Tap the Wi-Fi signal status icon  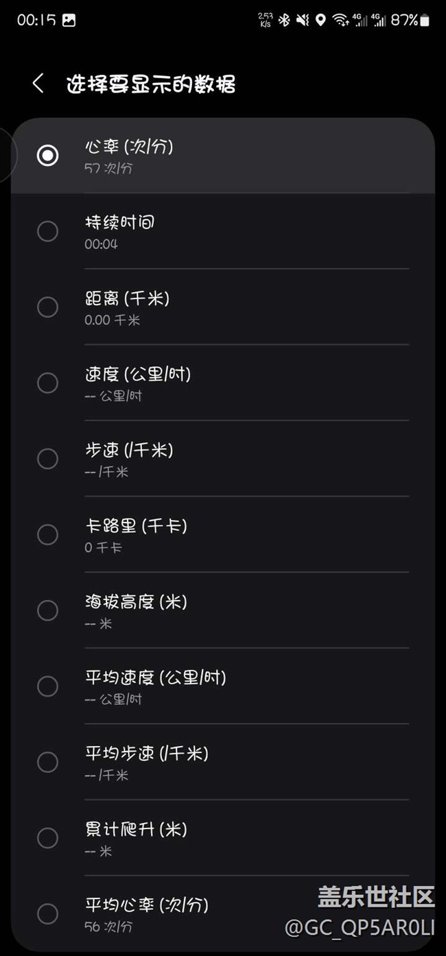[340, 20]
